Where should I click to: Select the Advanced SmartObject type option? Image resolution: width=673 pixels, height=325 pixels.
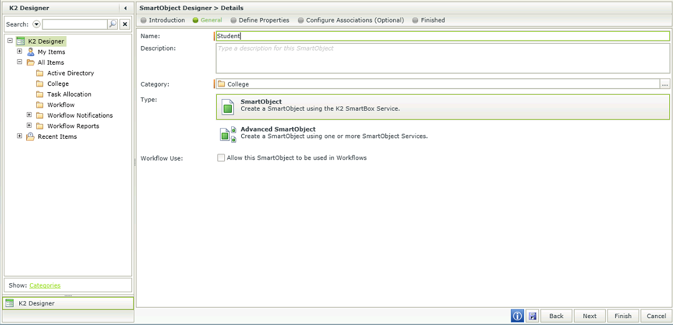(x=442, y=134)
